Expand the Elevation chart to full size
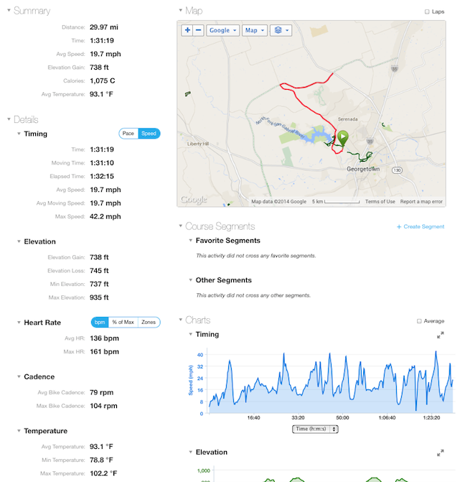 pos(440,453)
